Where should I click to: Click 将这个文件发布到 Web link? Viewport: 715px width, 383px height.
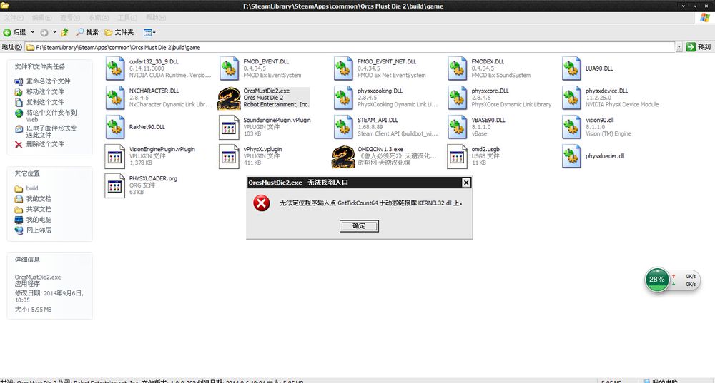(51, 116)
